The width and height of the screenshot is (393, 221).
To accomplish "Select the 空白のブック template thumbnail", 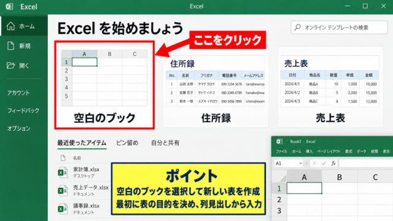I will (104, 85).
